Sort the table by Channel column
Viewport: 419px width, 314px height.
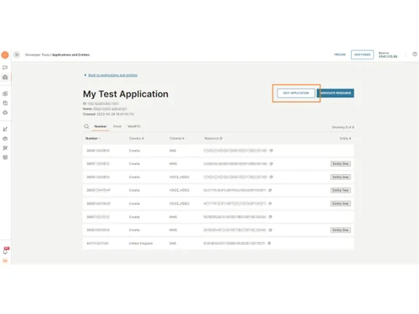(x=177, y=138)
